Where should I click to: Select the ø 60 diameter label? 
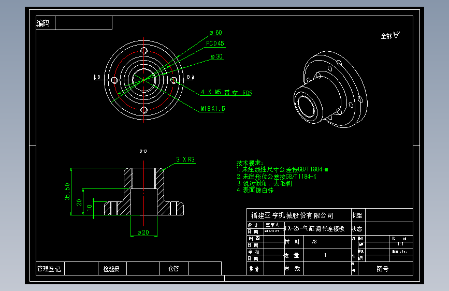tap(215, 33)
